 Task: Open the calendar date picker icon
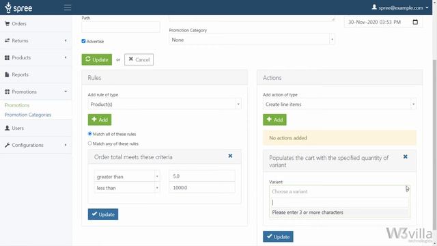tap(415, 22)
